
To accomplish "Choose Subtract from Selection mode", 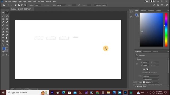I will [x=22, y=5].
